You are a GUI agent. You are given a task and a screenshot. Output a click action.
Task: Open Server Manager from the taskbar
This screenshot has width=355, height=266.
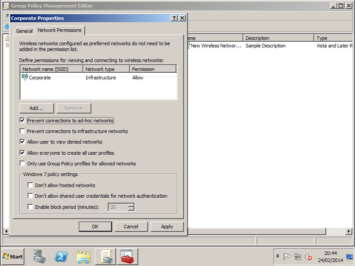pos(39,257)
